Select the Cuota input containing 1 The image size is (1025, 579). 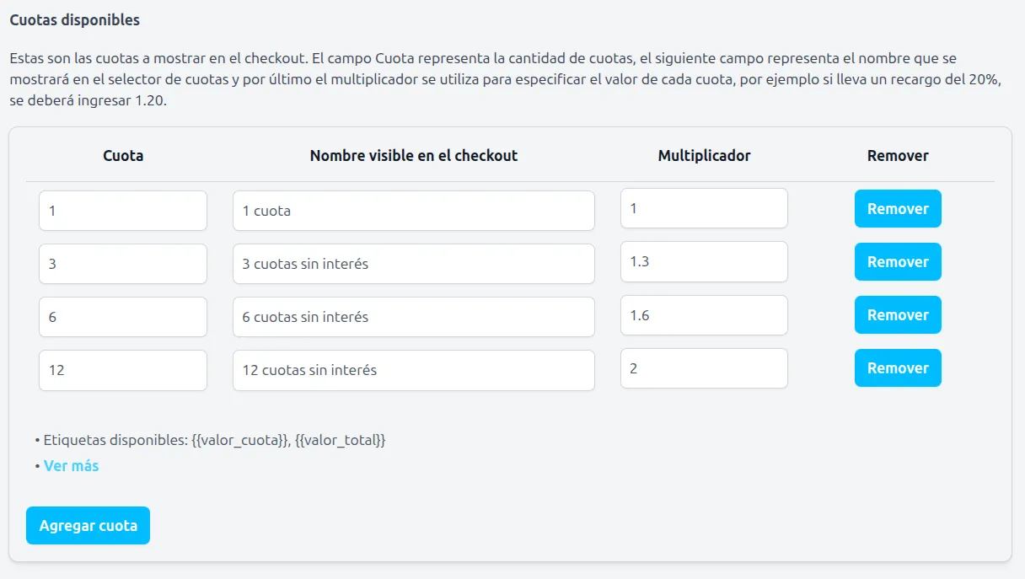coord(122,210)
